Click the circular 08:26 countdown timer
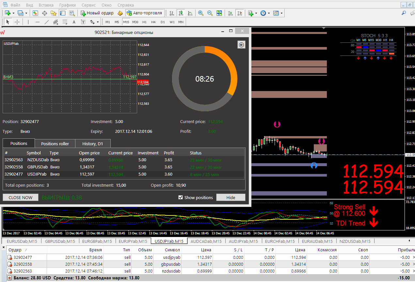Image resolution: width=415 pixels, height=282 pixels. 205,79
